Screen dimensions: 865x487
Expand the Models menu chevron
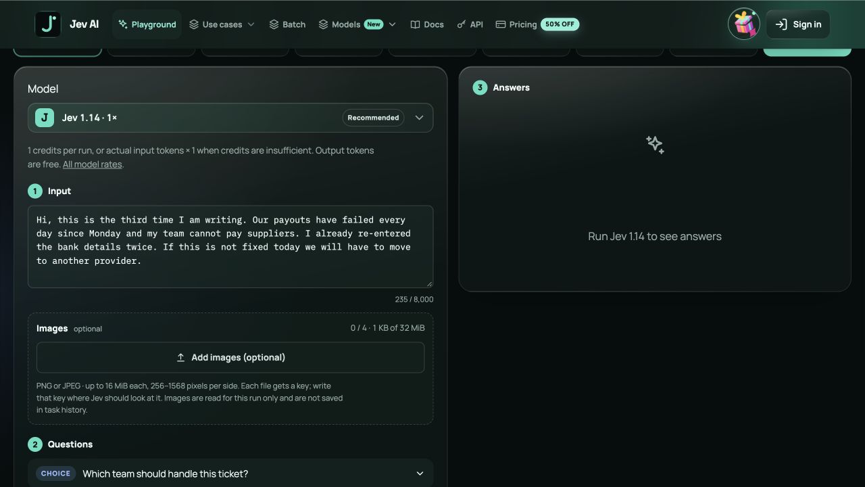392,24
